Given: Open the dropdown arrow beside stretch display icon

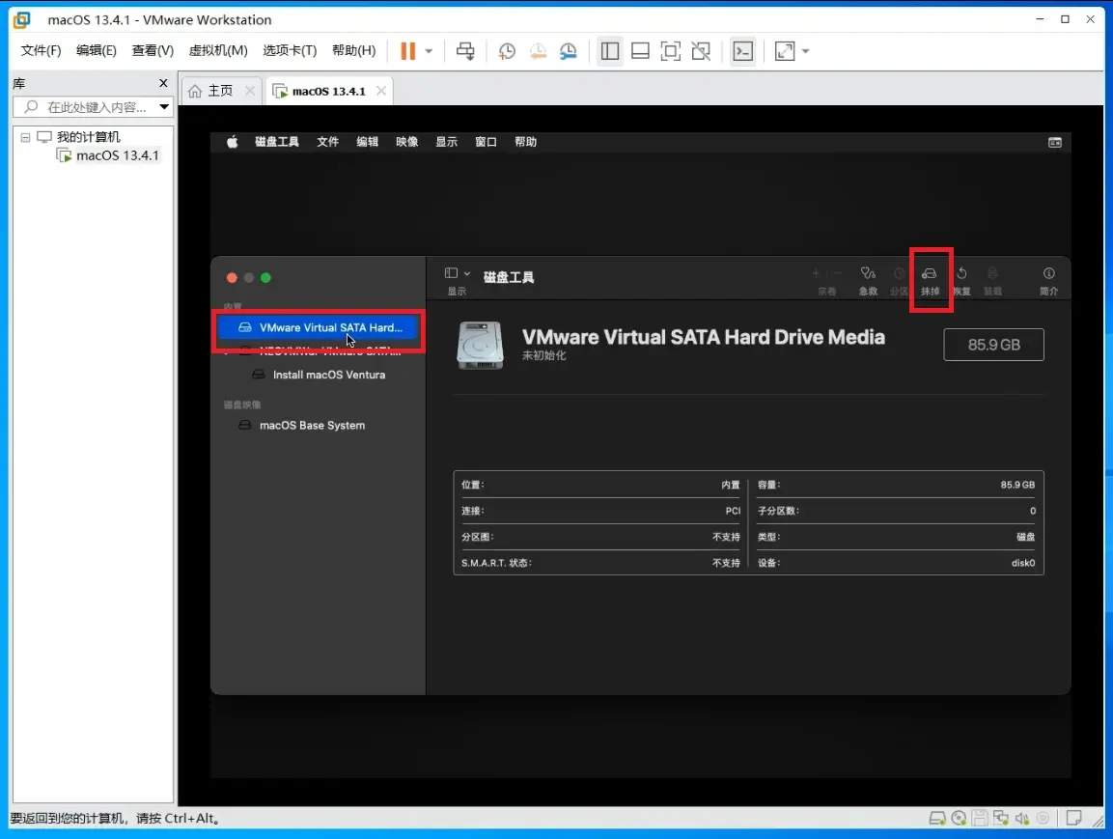Looking at the screenshot, I should [806, 51].
